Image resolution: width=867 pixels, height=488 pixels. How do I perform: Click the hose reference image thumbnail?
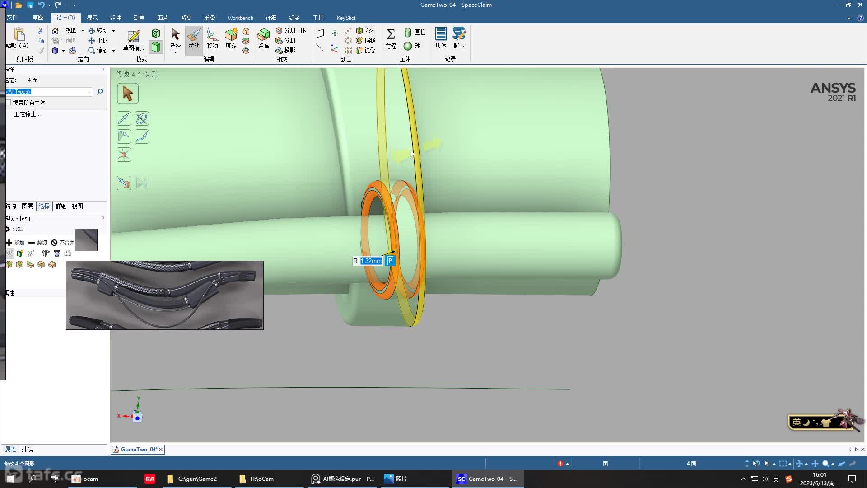165,295
